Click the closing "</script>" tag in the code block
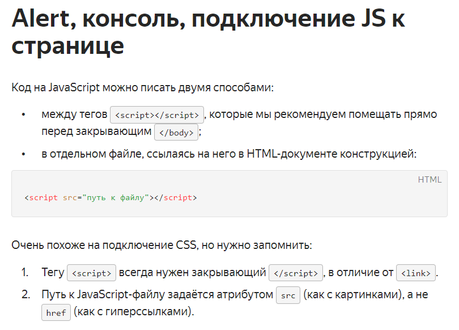Screen dimensions: 459x330 [176, 198]
